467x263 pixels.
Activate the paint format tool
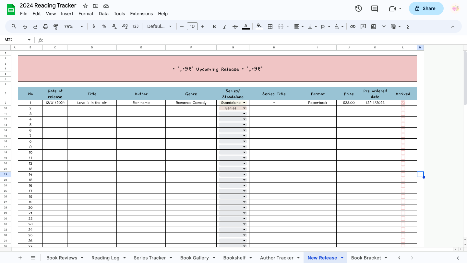(x=56, y=27)
